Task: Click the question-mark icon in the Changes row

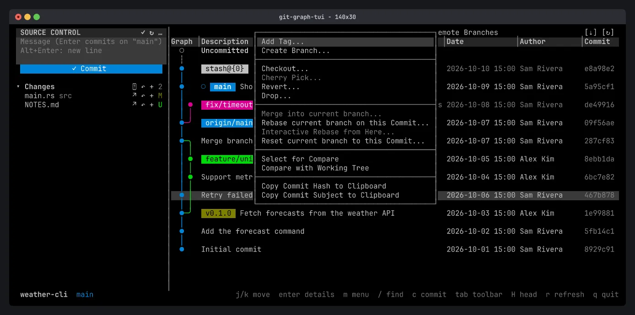Action: point(135,87)
